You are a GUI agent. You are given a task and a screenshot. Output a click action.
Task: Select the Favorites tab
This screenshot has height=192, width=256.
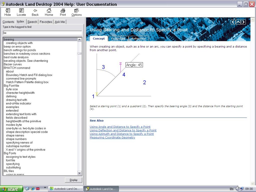(46, 22)
